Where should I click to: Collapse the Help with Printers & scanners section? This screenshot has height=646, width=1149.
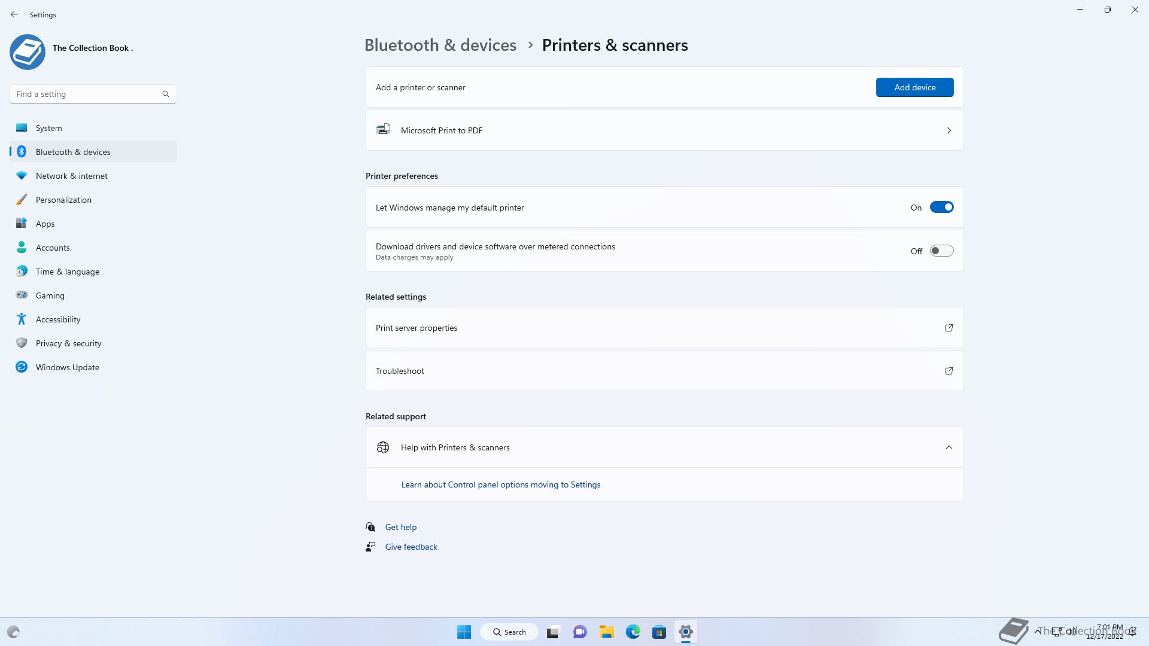pyautogui.click(x=949, y=447)
